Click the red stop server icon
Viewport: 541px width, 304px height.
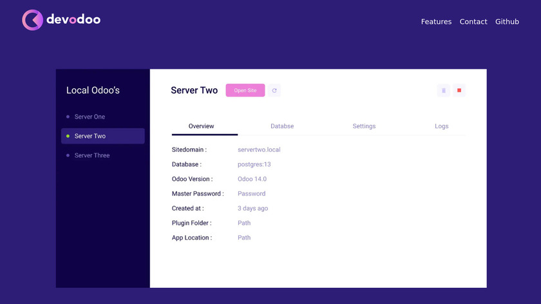tap(459, 90)
